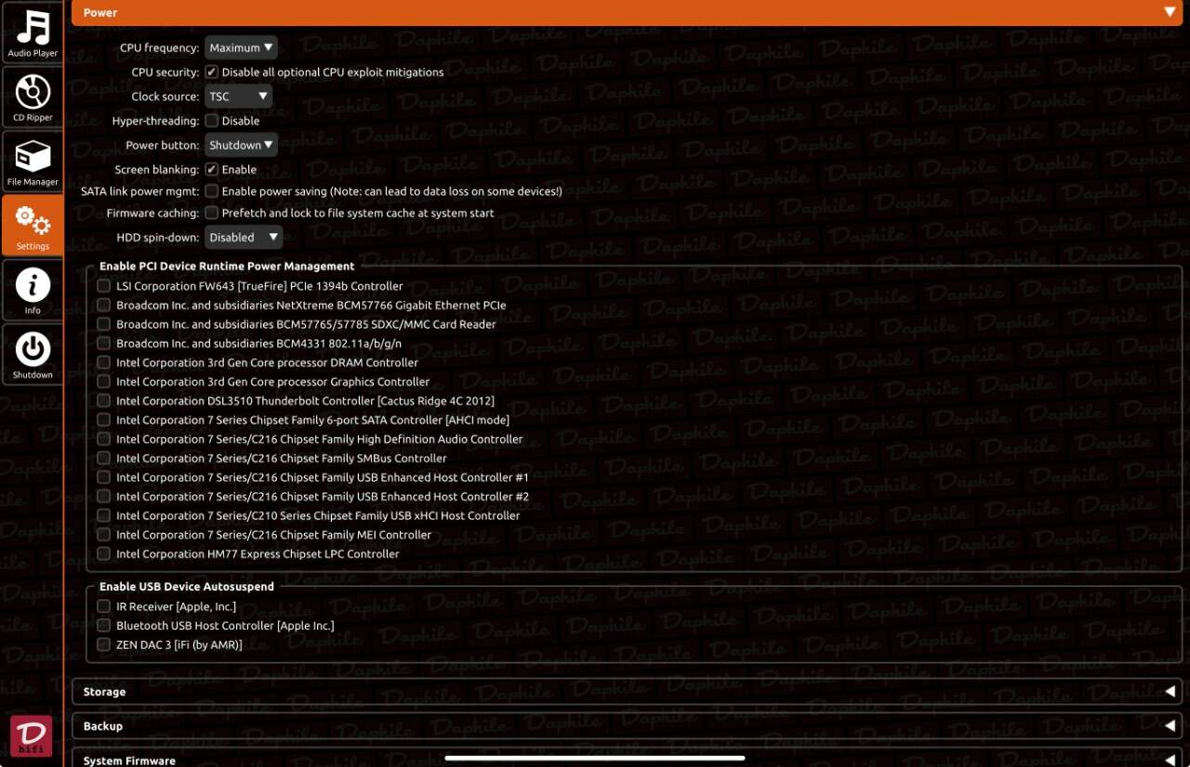Enable SATA link power saving checkbox

pyautogui.click(x=212, y=191)
